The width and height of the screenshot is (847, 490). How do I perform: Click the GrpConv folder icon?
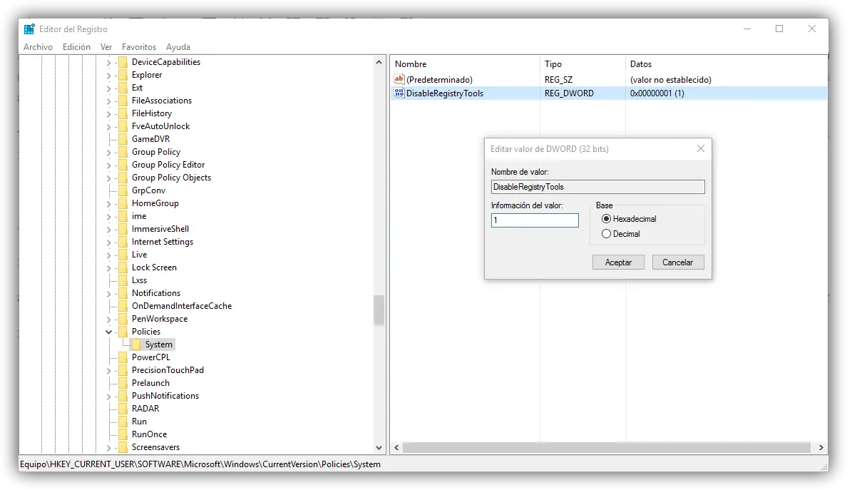click(123, 190)
